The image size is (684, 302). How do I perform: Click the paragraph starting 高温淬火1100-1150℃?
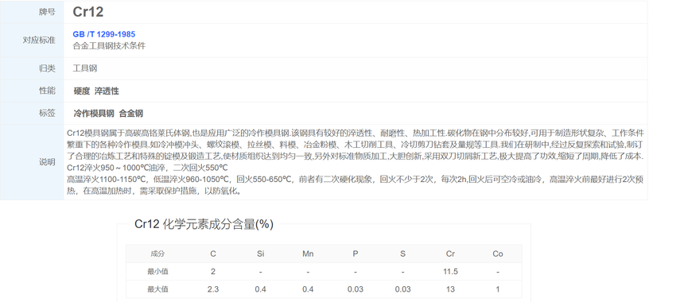click(x=355, y=185)
